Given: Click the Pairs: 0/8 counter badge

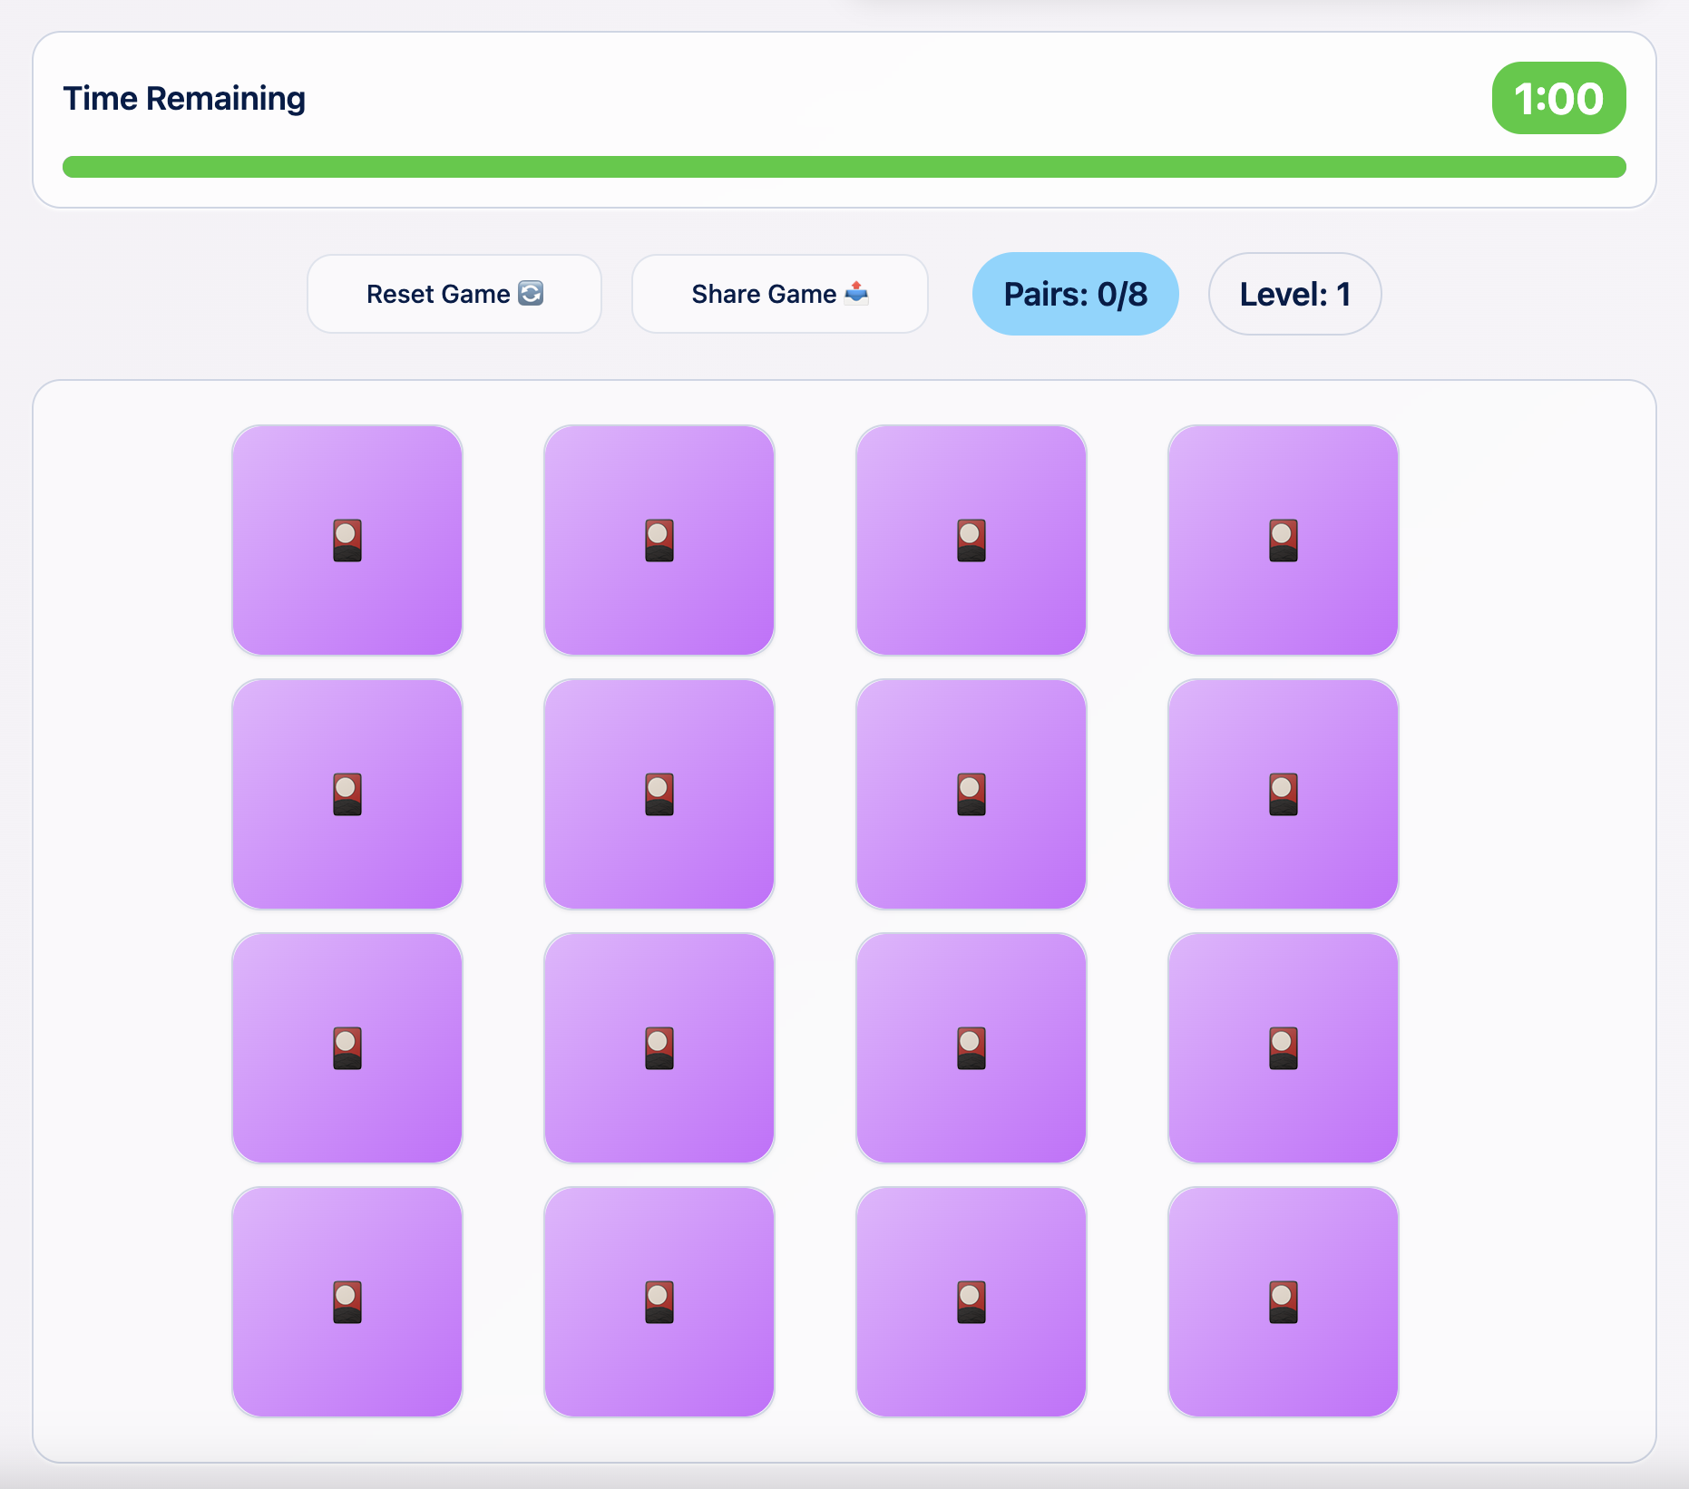Looking at the screenshot, I should click(1076, 294).
